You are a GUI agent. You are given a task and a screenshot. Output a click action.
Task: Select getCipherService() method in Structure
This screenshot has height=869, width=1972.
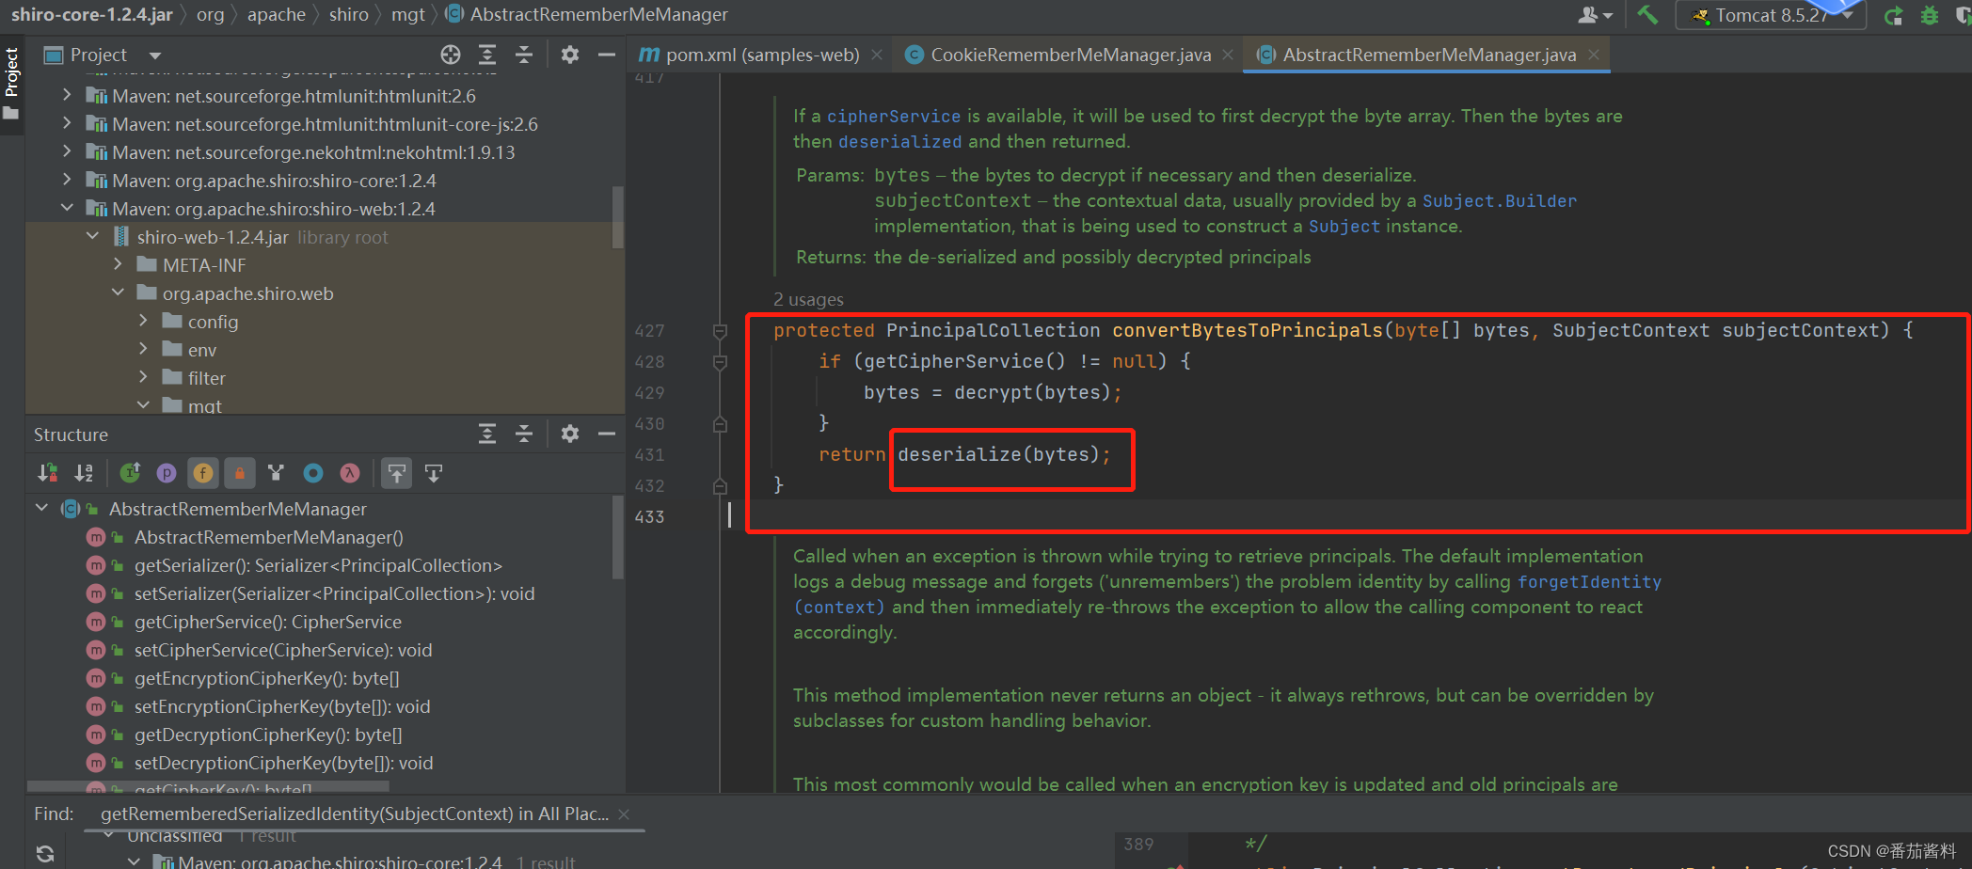pyautogui.click(x=268, y=622)
